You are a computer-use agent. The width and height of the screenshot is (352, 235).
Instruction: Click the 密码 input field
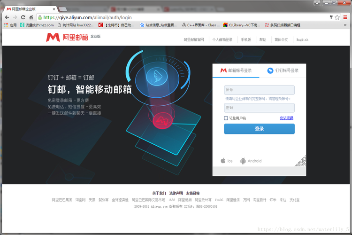pyautogui.click(x=259, y=108)
